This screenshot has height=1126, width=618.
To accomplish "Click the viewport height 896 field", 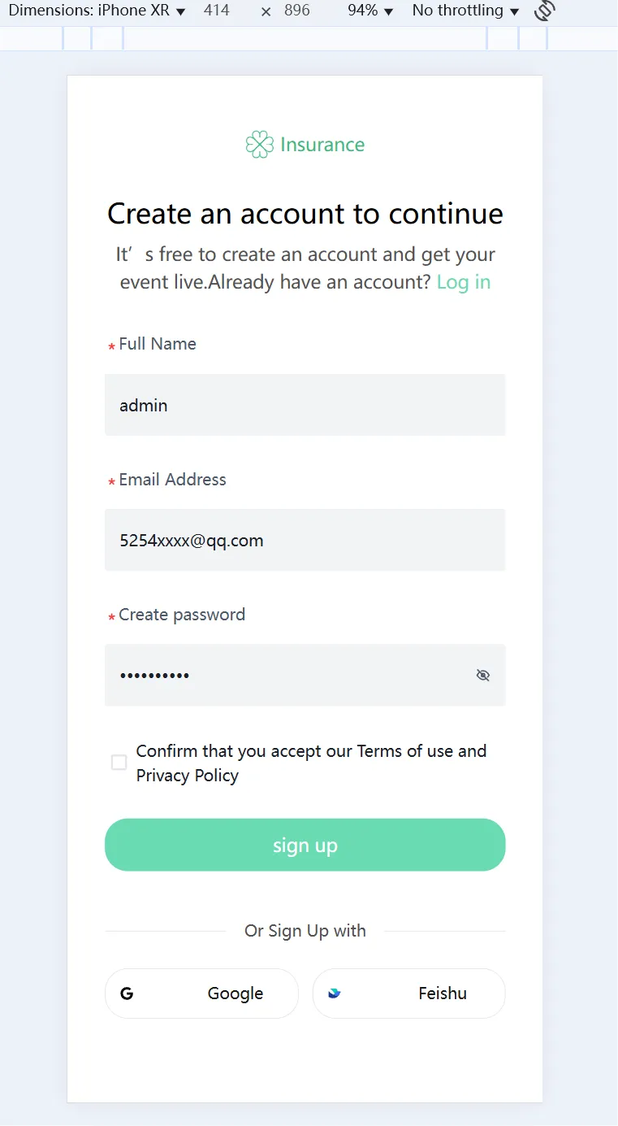I will click(x=297, y=11).
